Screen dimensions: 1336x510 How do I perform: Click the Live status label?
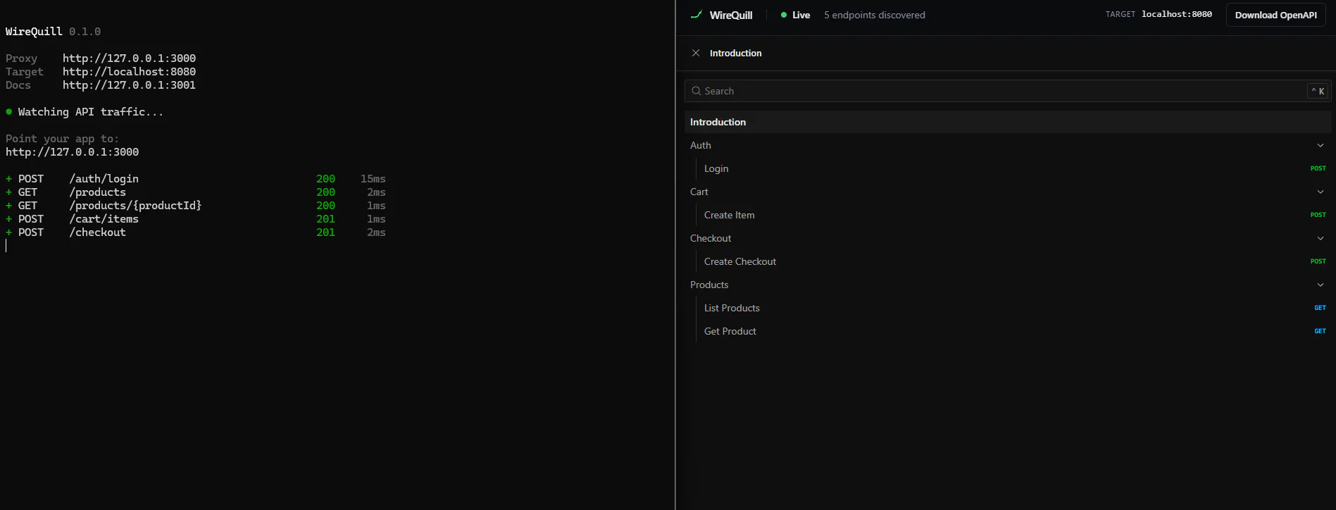tap(801, 15)
